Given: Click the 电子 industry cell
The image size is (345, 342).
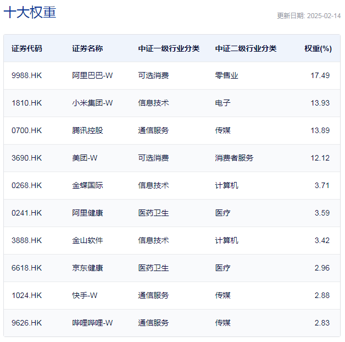Looking at the screenshot, I should [x=223, y=103].
